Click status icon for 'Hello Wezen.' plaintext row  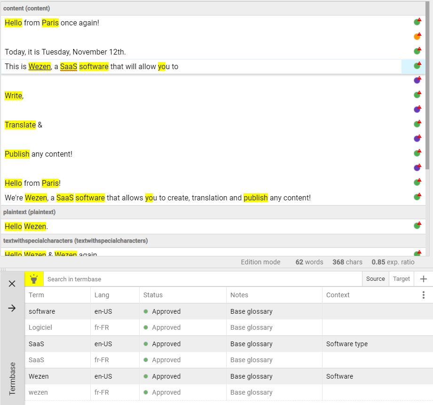(x=417, y=225)
